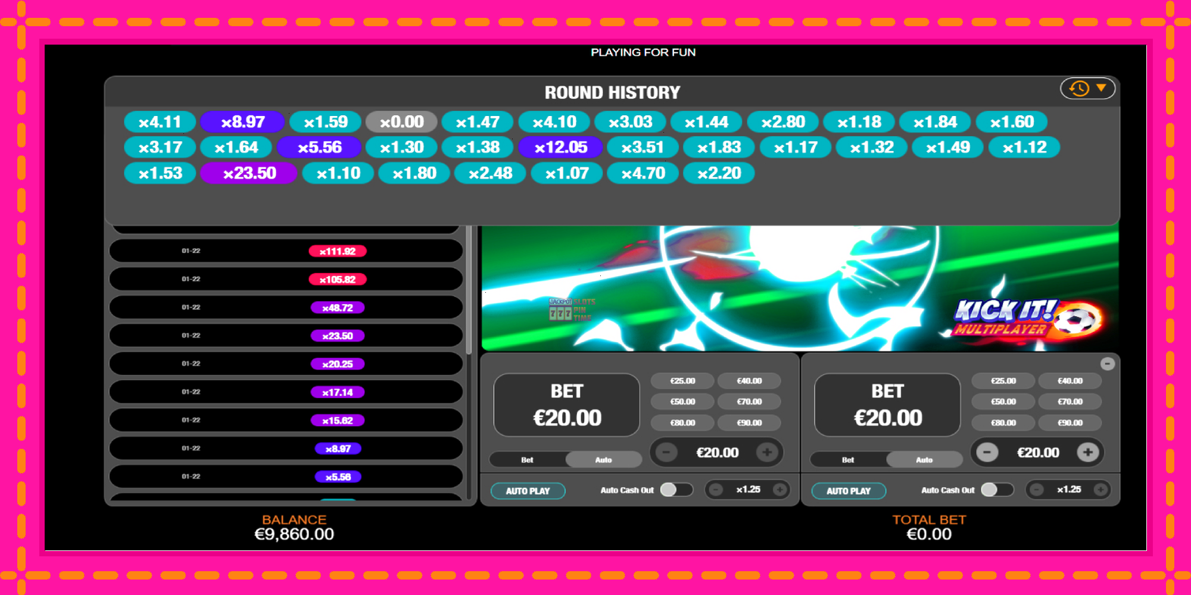Select the ×1.12 round history chip
Image resolution: width=1191 pixels, height=595 pixels.
1024,147
